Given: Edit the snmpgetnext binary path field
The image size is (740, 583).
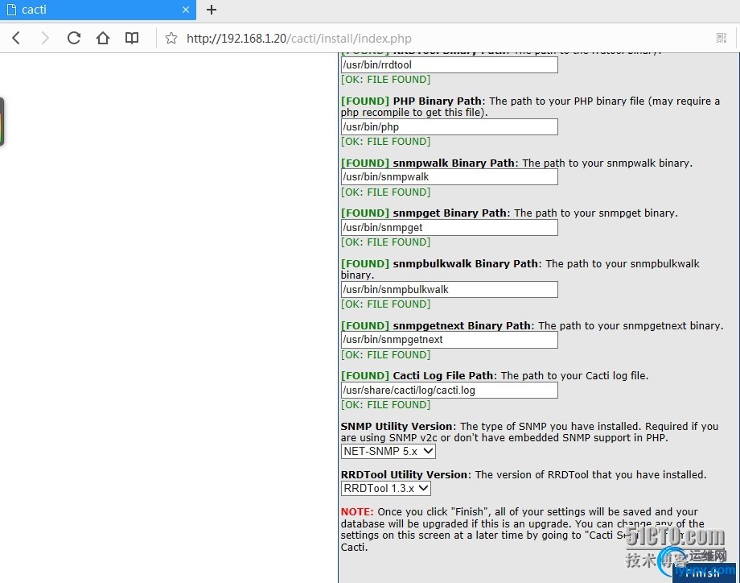Looking at the screenshot, I should click(x=450, y=340).
